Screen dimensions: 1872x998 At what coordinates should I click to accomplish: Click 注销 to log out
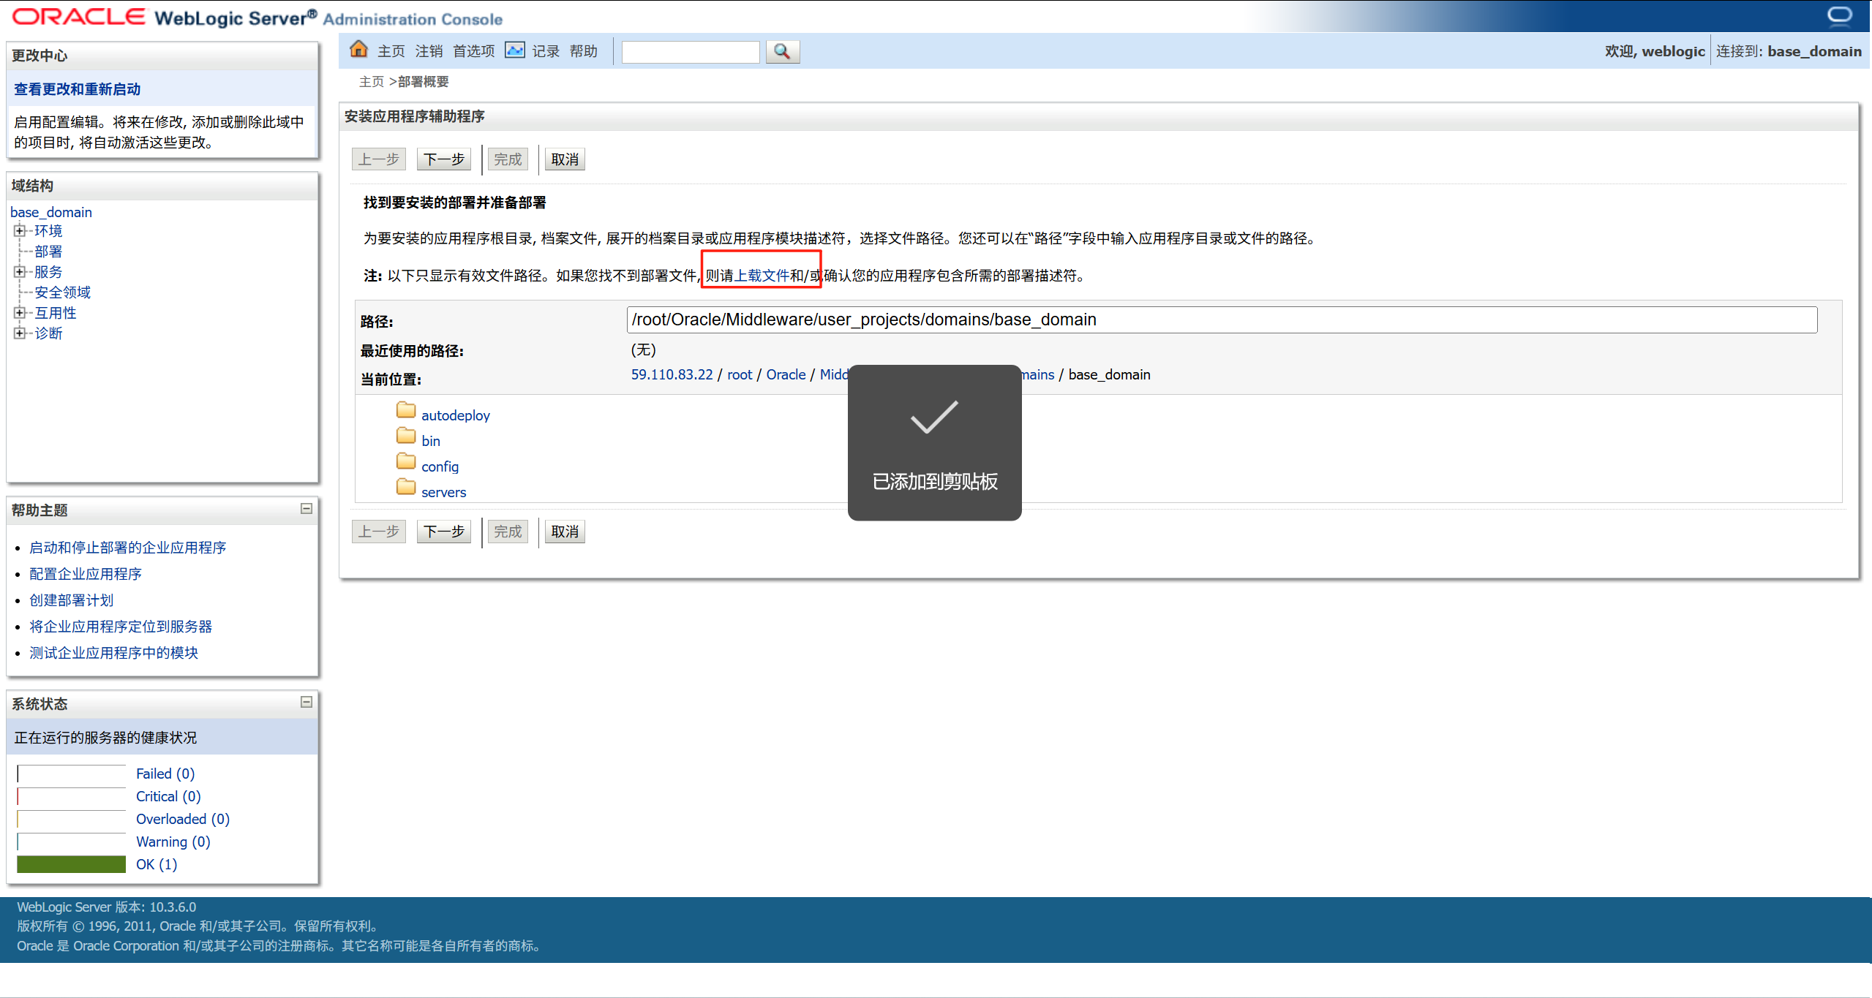coord(429,51)
